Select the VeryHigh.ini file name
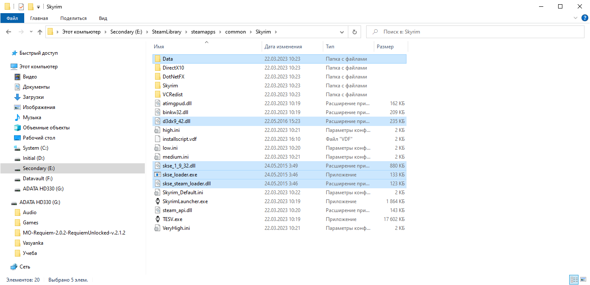The image size is (590, 285). (176, 228)
